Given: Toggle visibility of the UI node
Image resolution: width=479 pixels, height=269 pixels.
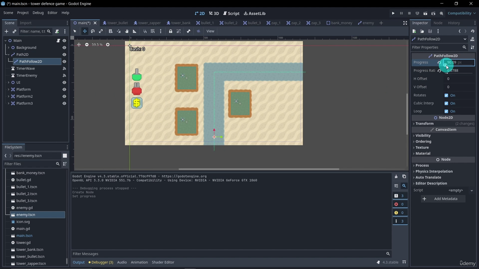Looking at the screenshot, I should 64,83.
